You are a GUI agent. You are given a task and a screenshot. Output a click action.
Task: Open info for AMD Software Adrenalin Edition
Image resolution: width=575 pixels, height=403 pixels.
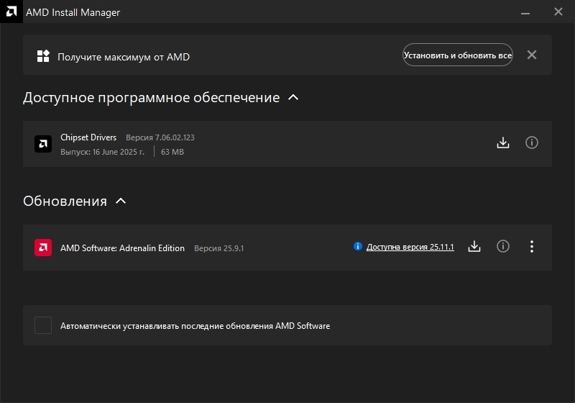point(503,247)
